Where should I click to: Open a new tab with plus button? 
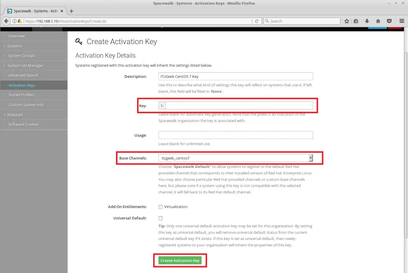pyautogui.click(x=71, y=11)
